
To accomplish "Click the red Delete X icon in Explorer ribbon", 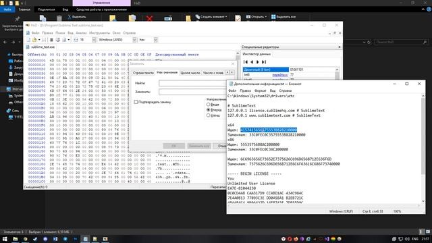I will tap(150, 18).
